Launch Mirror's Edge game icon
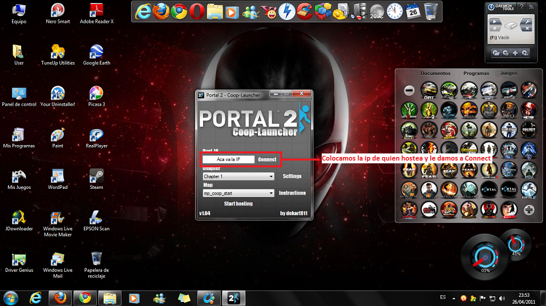This screenshot has height=306, width=546. (509, 210)
